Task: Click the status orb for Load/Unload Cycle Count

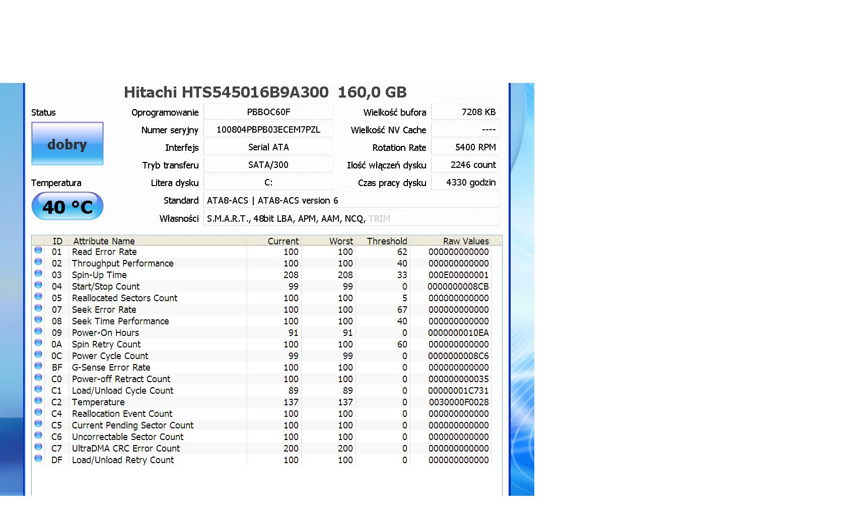Action: point(38,389)
